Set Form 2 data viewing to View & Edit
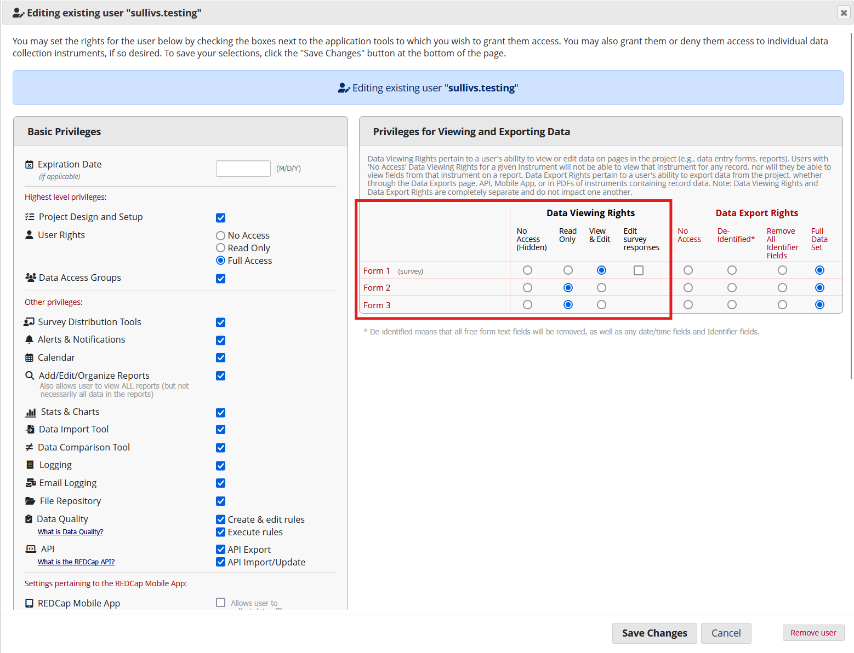The height and width of the screenshot is (653, 854). (x=601, y=287)
